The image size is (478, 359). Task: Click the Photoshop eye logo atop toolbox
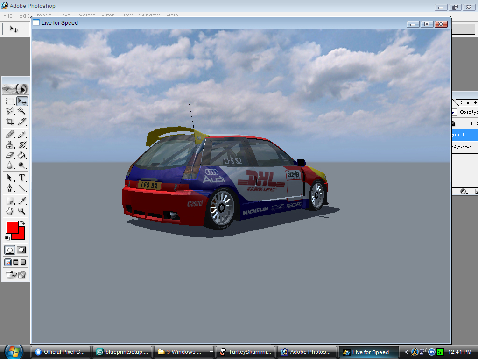click(x=15, y=89)
